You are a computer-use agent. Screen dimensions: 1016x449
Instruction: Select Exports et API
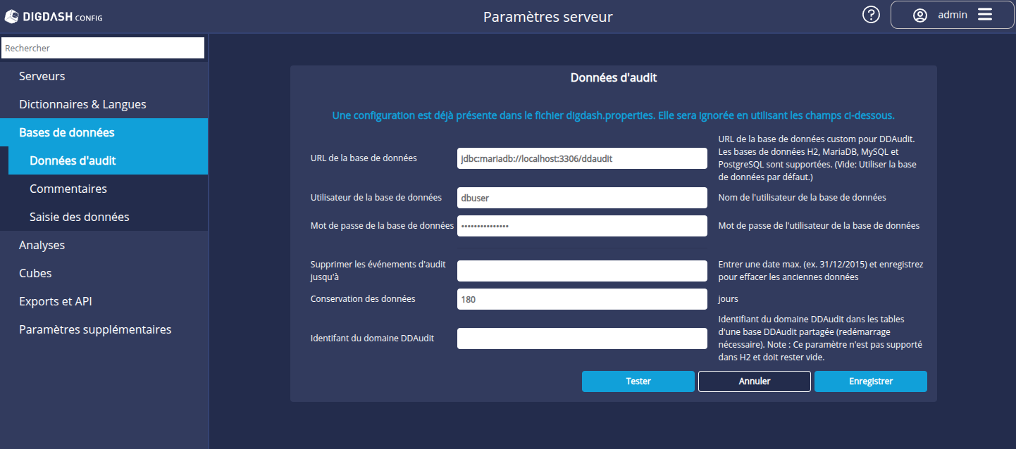pyautogui.click(x=56, y=301)
